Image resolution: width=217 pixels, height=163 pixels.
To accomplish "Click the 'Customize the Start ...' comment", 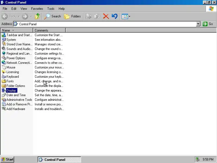I will tap(49, 35).
